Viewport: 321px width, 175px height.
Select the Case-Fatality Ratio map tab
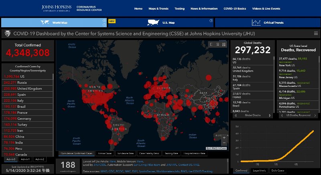click(x=149, y=153)
